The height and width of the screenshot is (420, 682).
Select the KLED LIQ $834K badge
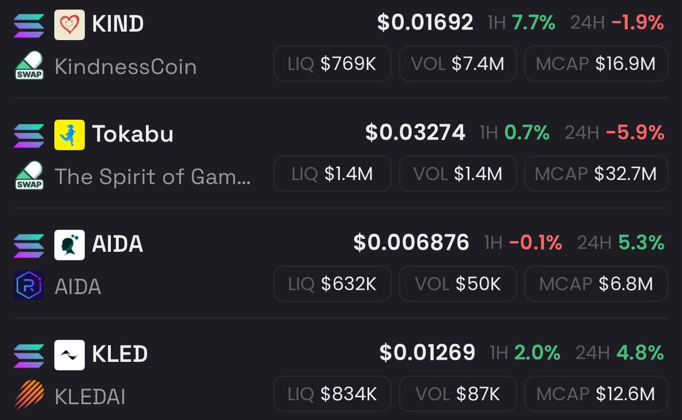pos(332,394)
